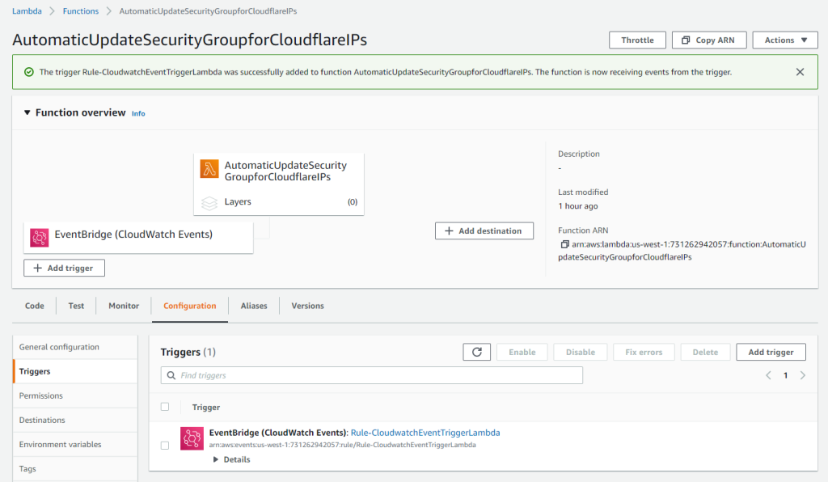Open Permissions in the configuration sidebar
The width and height of the screenshot is (828, 482).
pyautogui.click(x=41, y=395)
